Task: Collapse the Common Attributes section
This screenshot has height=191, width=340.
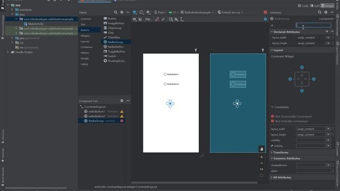Action: tap(271, 159)
